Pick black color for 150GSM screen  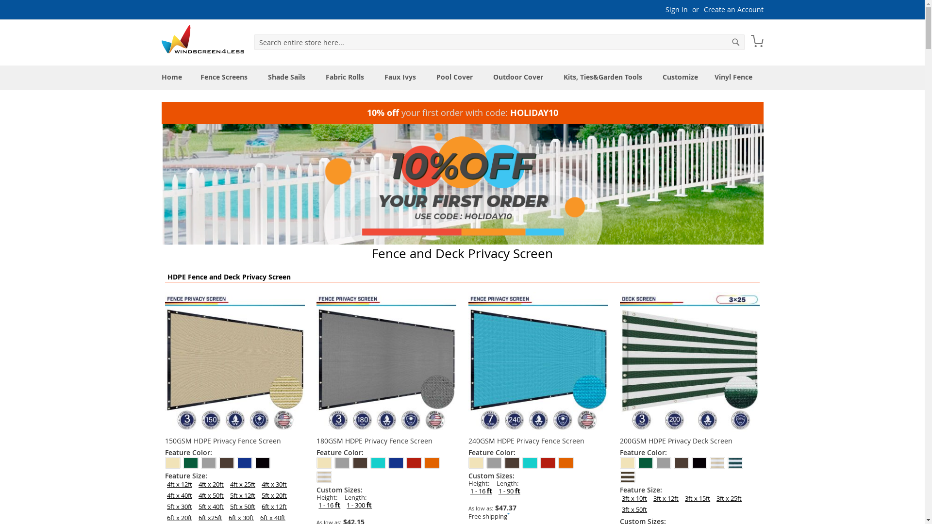pyautogui.click(x=263, y=463)
